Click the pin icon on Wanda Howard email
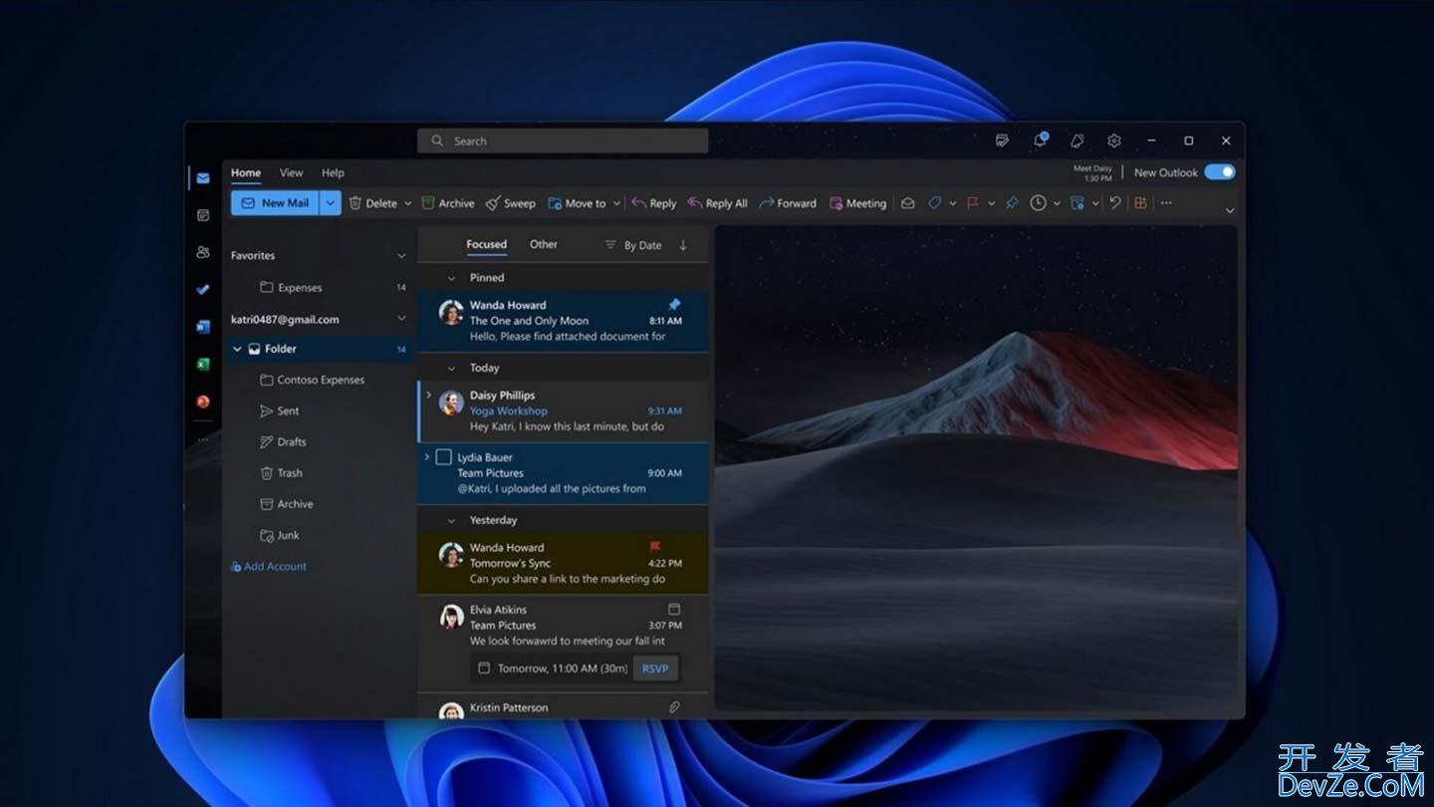 [x=673, y=305]
